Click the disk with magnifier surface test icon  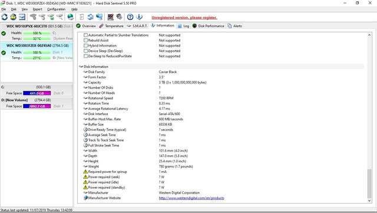pos(59,17)
